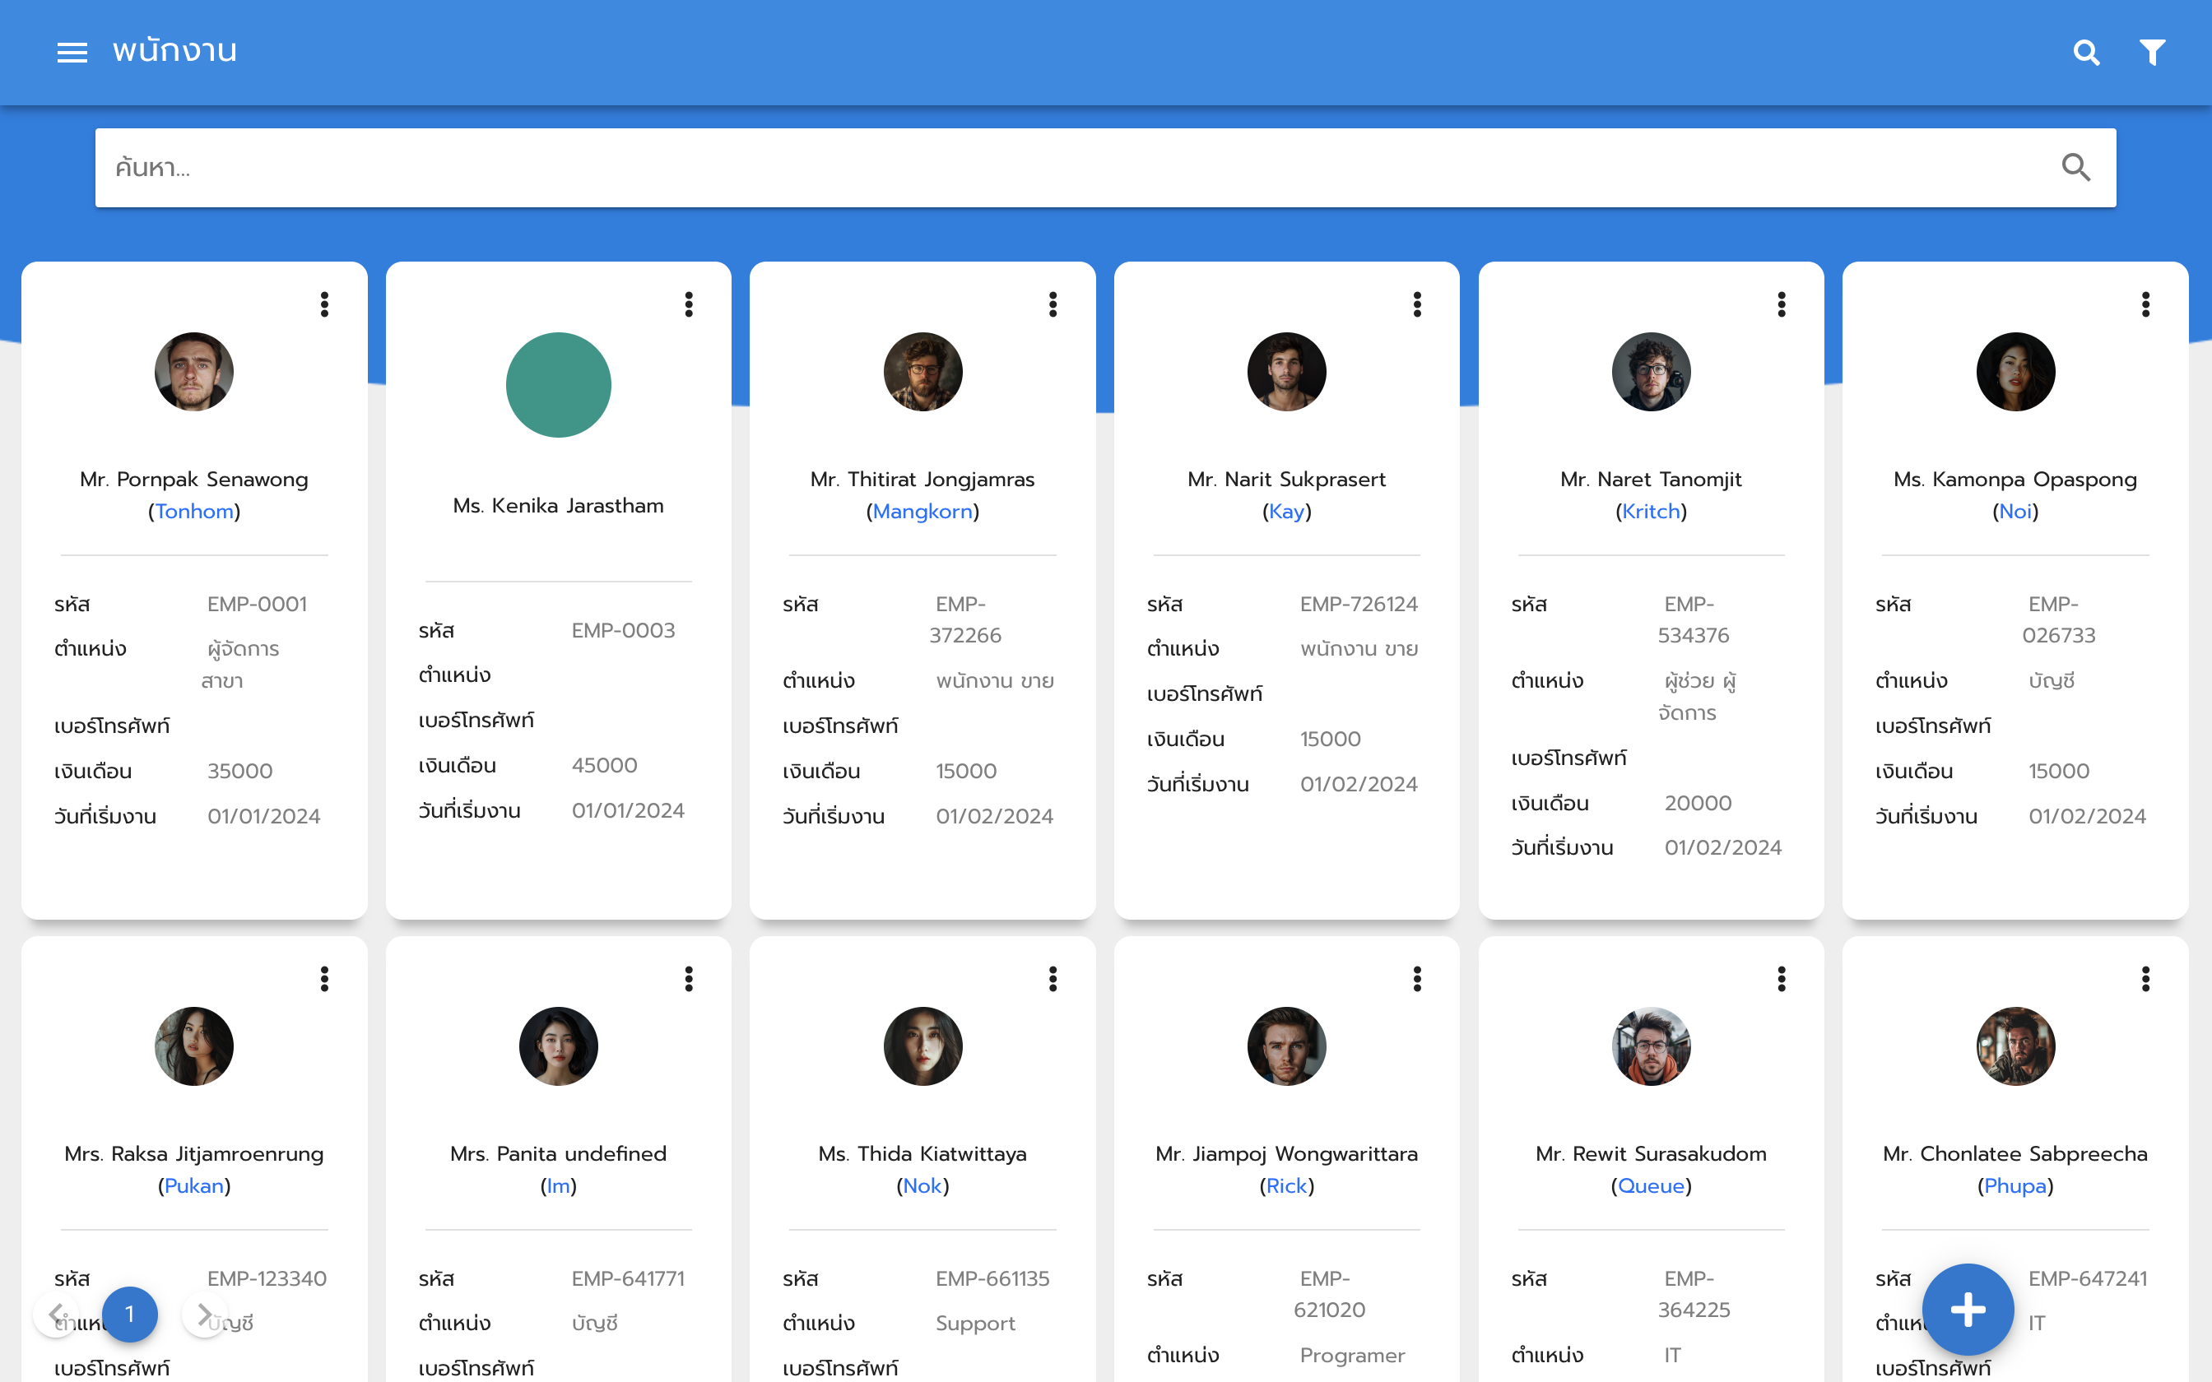Click the Queue nickname link
Image resolution: width=2212 pixels, height=1382 pixels.
tap(1652, 1186)
